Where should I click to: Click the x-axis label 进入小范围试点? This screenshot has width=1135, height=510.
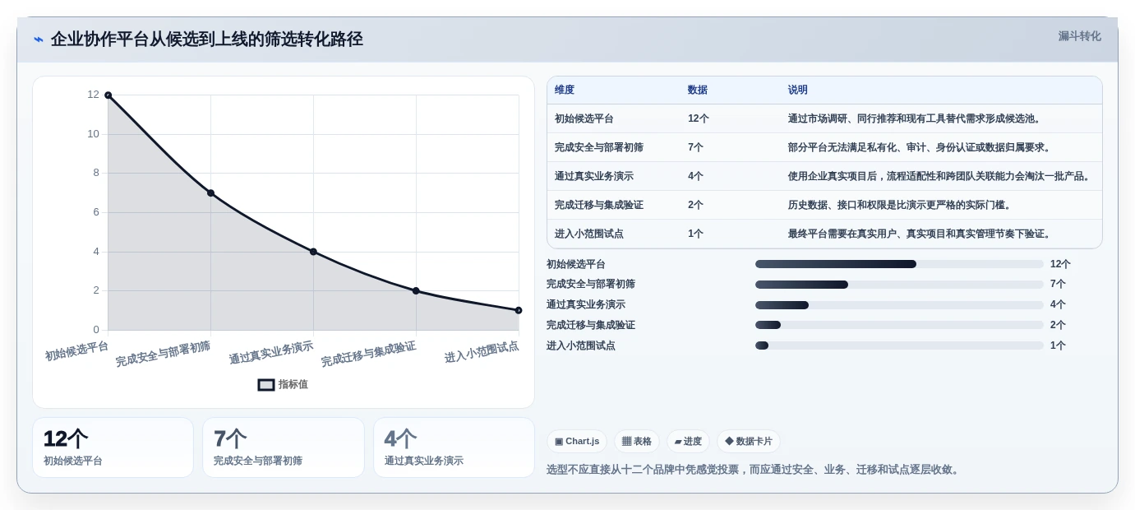coord(482,352)
